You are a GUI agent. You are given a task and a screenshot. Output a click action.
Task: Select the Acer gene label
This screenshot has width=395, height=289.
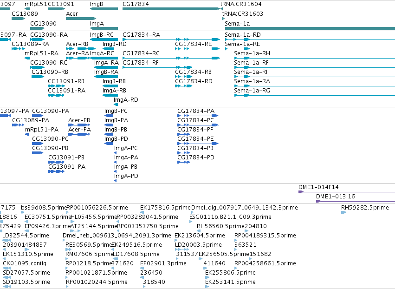pyautogui.click(x=72, y=14)
